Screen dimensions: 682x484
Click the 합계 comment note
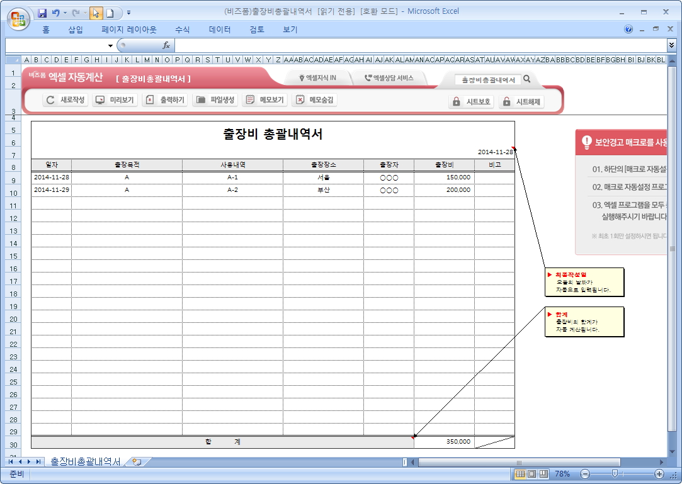tap(584, 322)
